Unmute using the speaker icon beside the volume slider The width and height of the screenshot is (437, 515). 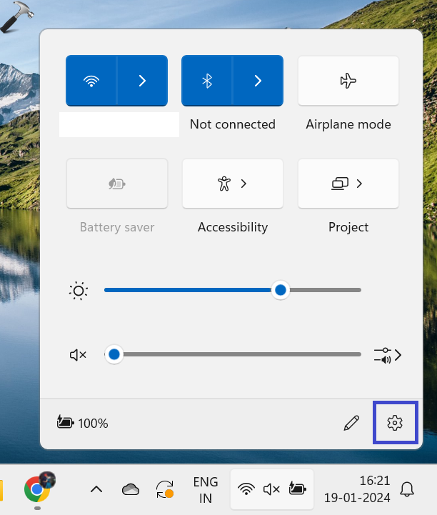(78, 355)
